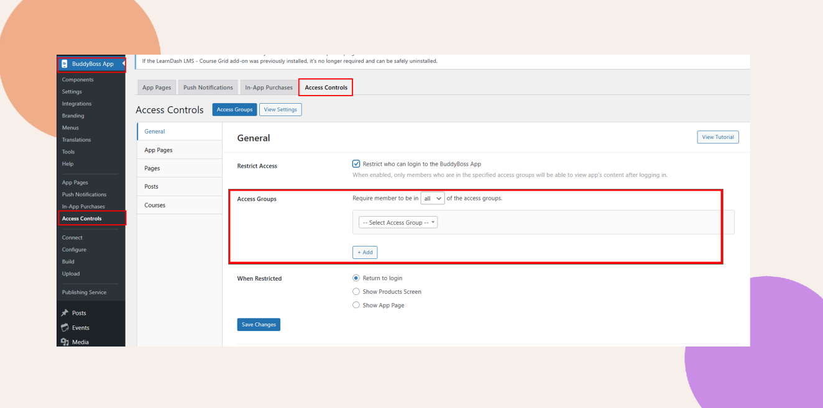Select the Return to login radio
823x408 pixels.
coord(356,278)
